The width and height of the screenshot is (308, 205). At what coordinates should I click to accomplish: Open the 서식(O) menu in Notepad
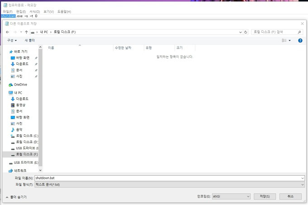tap(34, 12)
